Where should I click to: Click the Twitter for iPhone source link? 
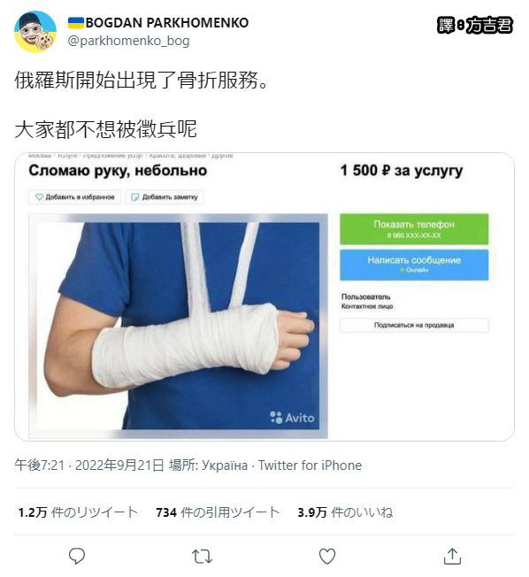tap(310, 465)
